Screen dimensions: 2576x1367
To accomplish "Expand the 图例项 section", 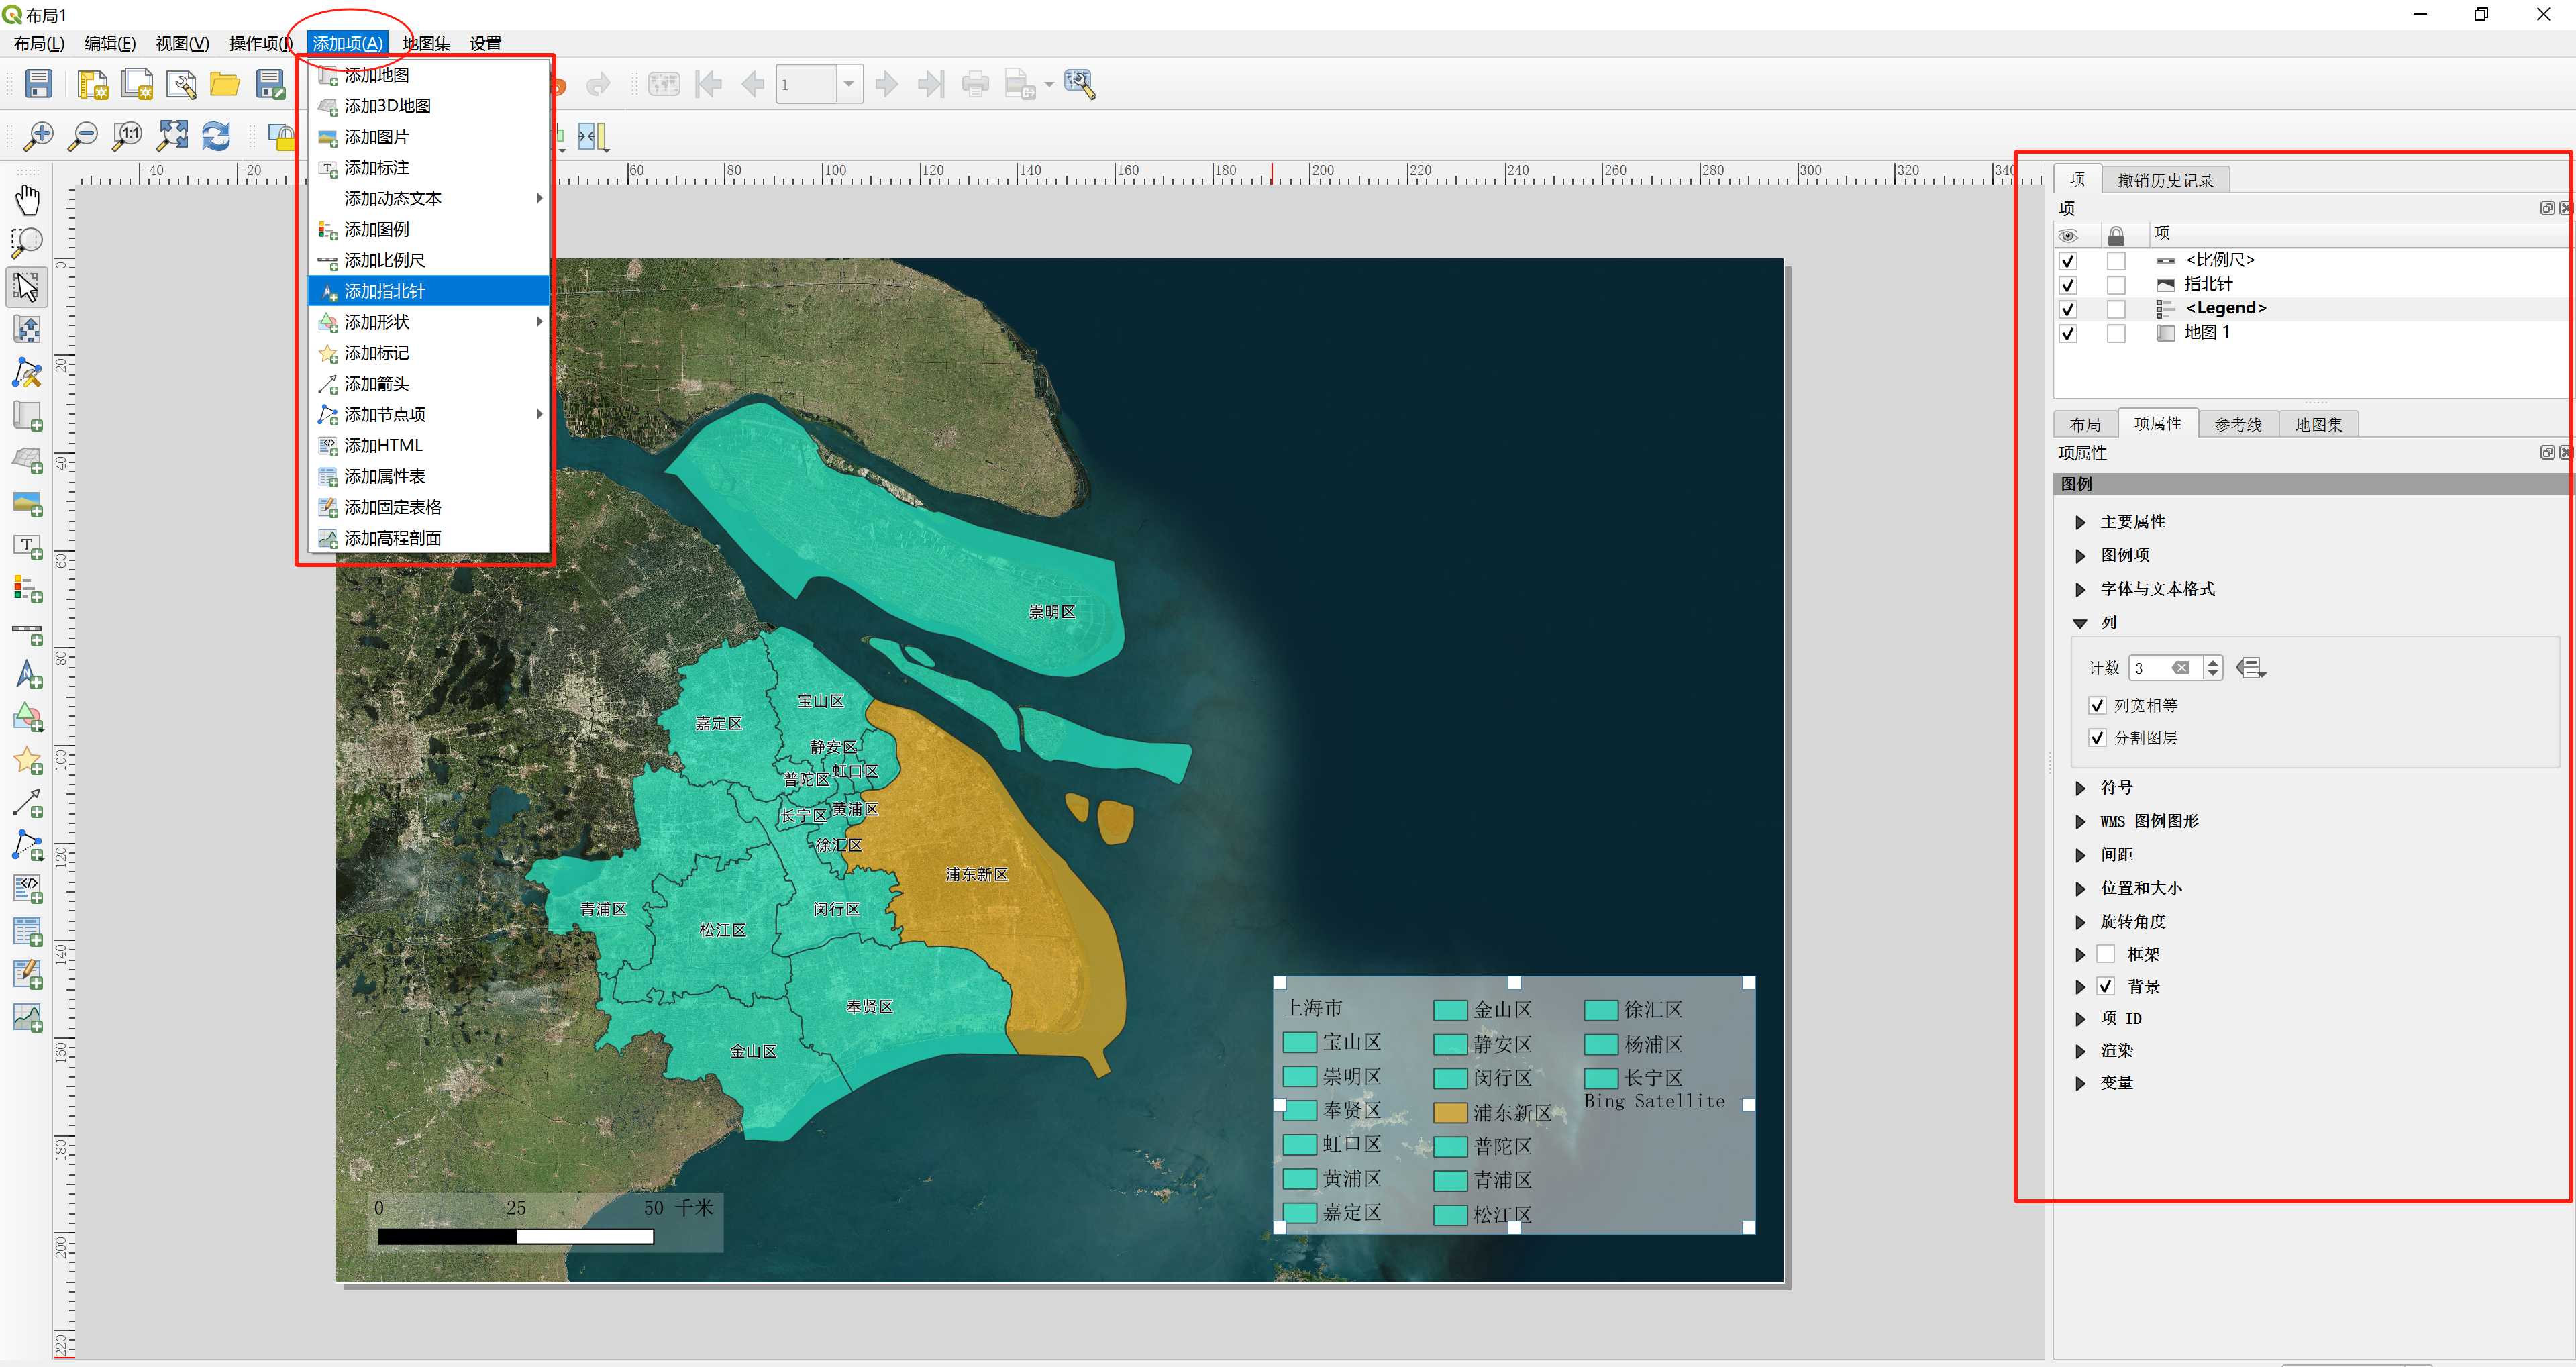I will coord(2081,555).
